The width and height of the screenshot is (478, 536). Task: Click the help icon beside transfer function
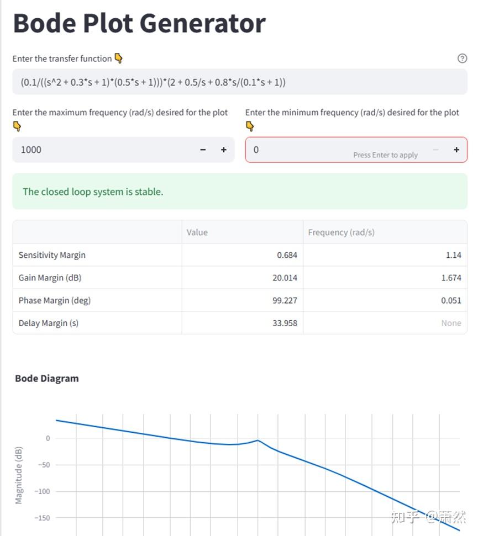(463, 59)
